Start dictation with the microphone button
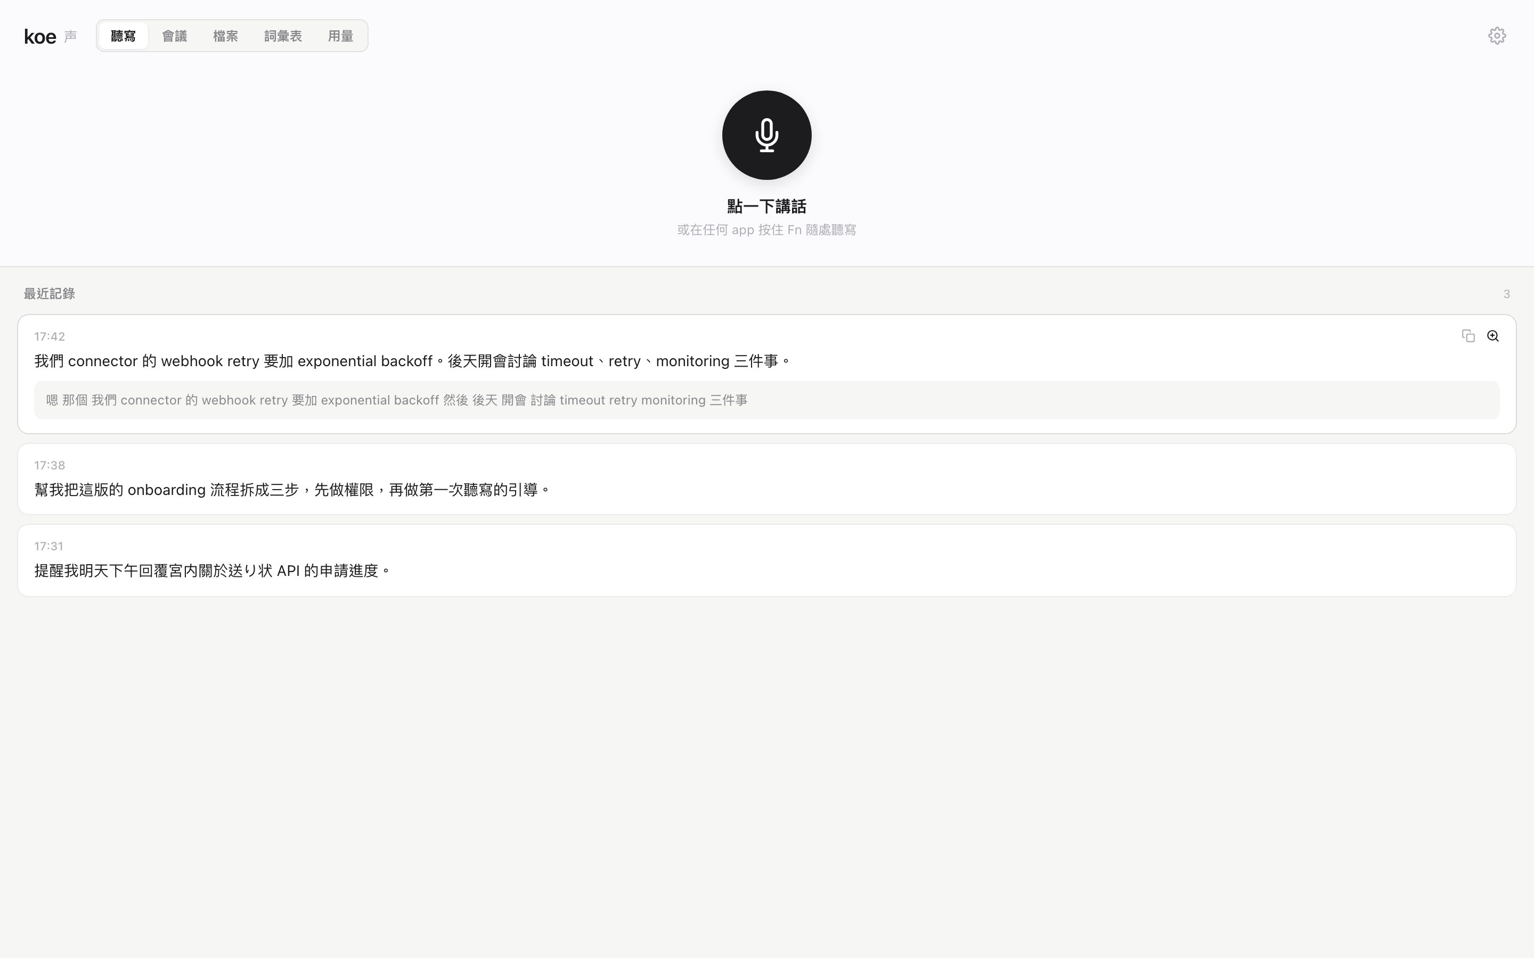This screenshot has width=1534, height=958. coord(766,135)
